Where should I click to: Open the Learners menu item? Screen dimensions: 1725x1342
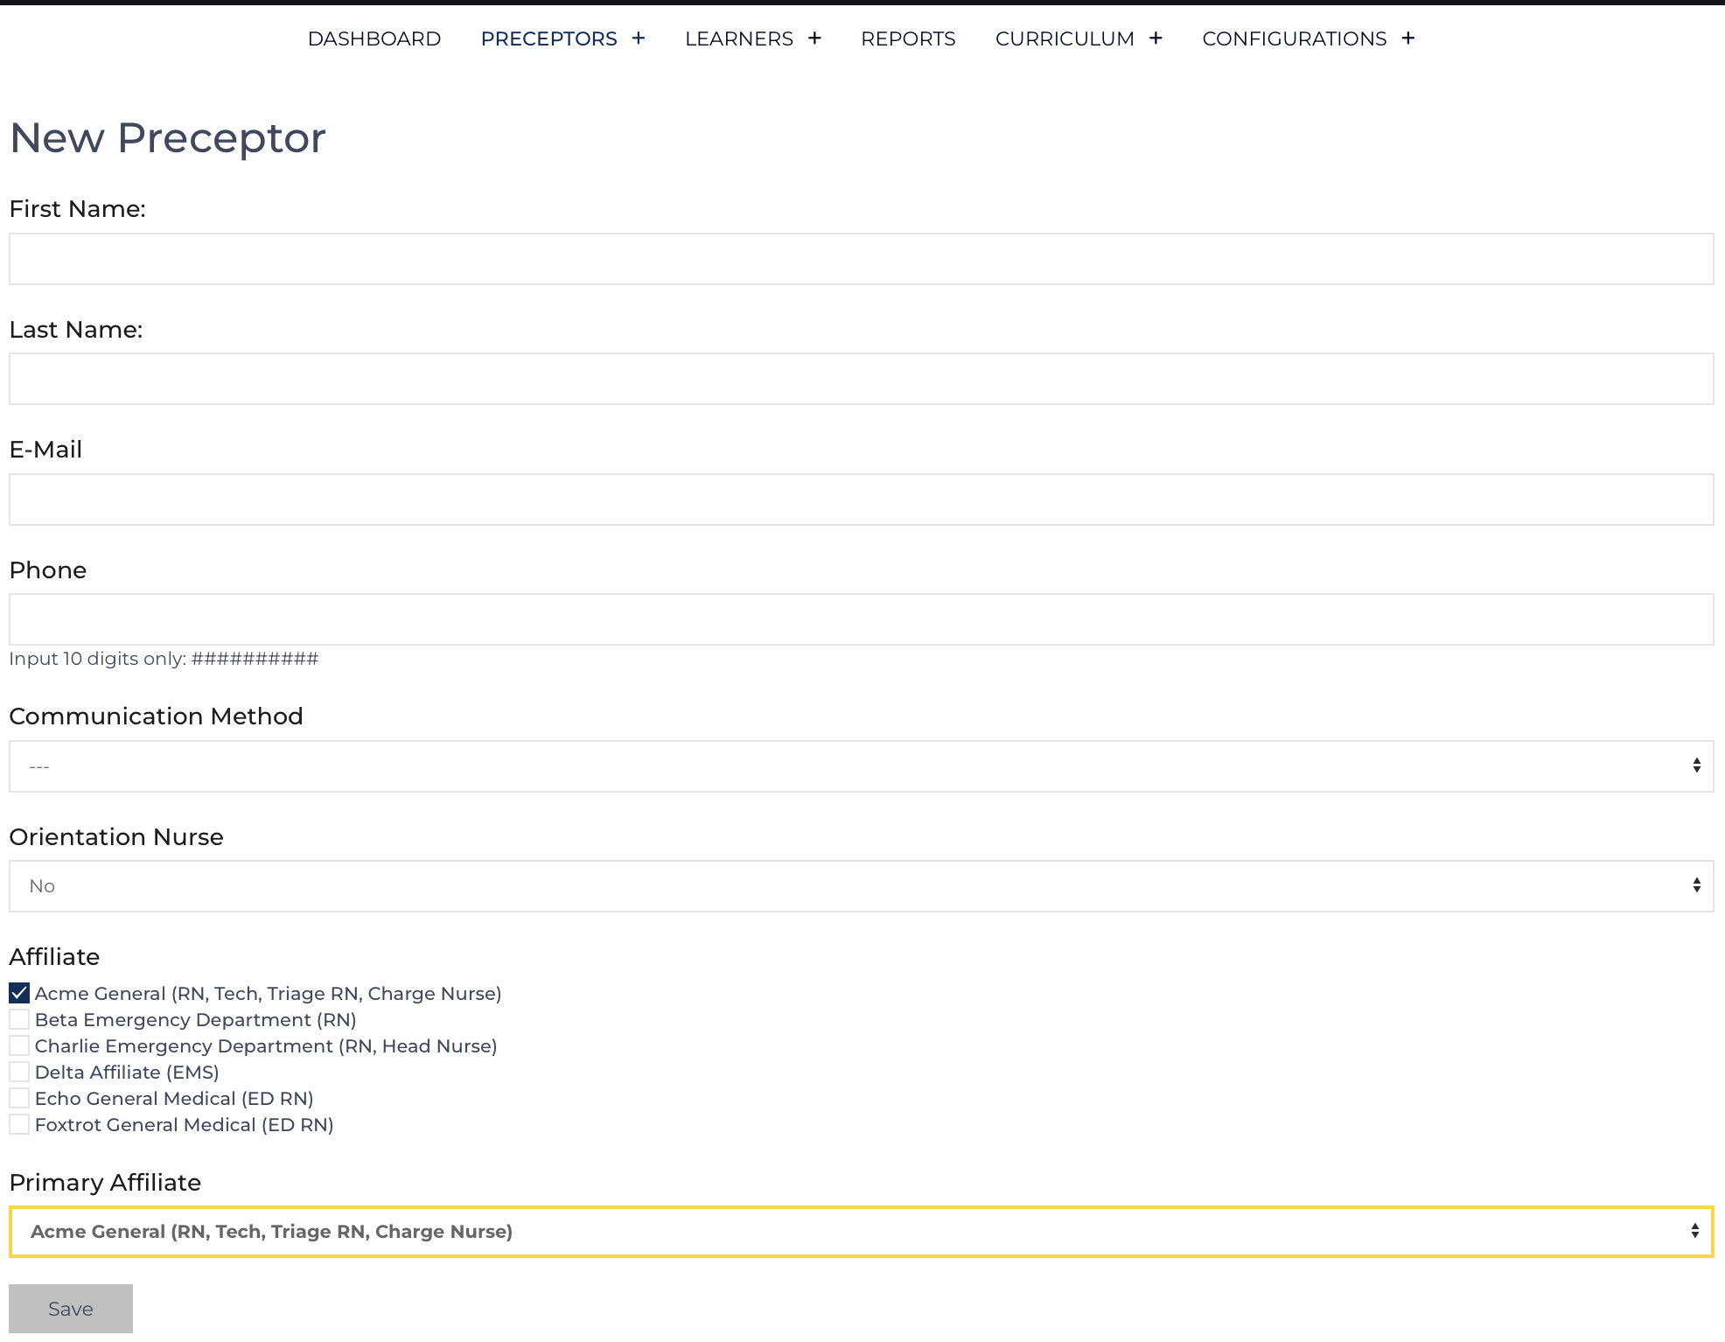739,38
